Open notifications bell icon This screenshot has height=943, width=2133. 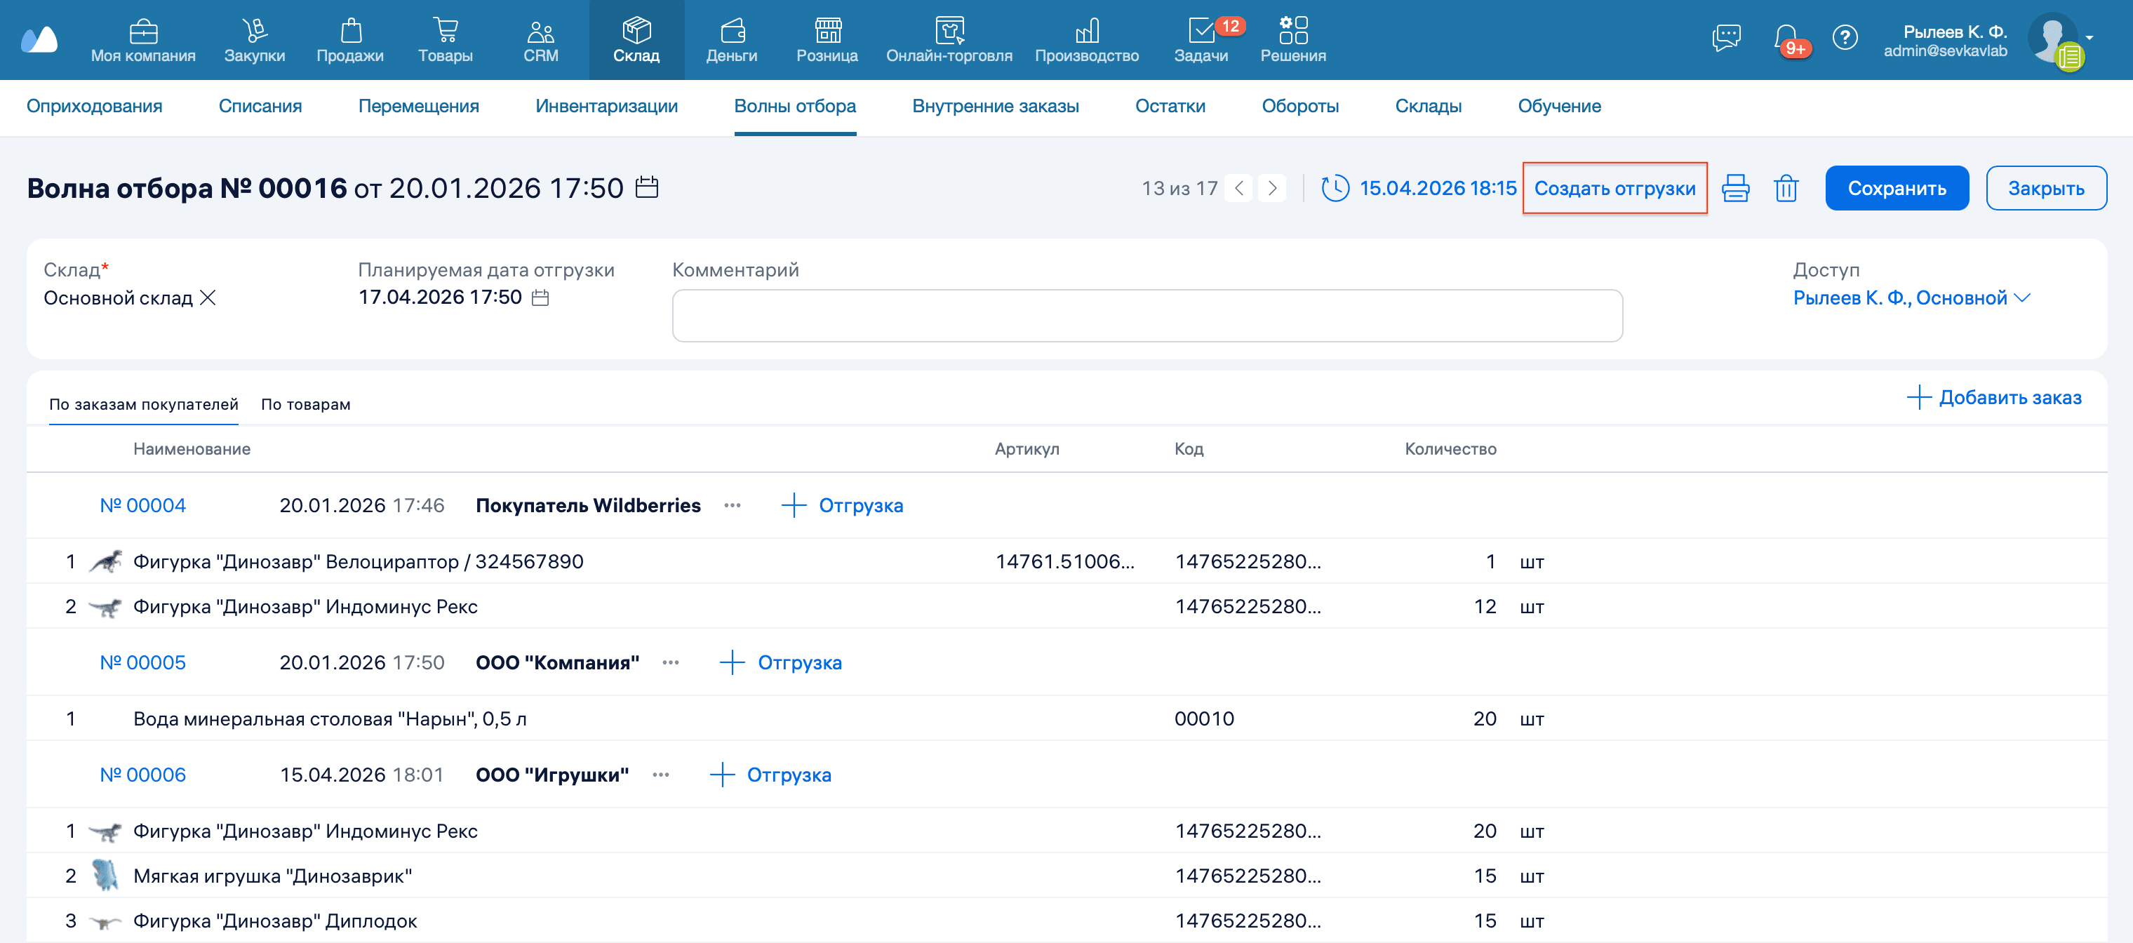click(x=1786, y=38)
